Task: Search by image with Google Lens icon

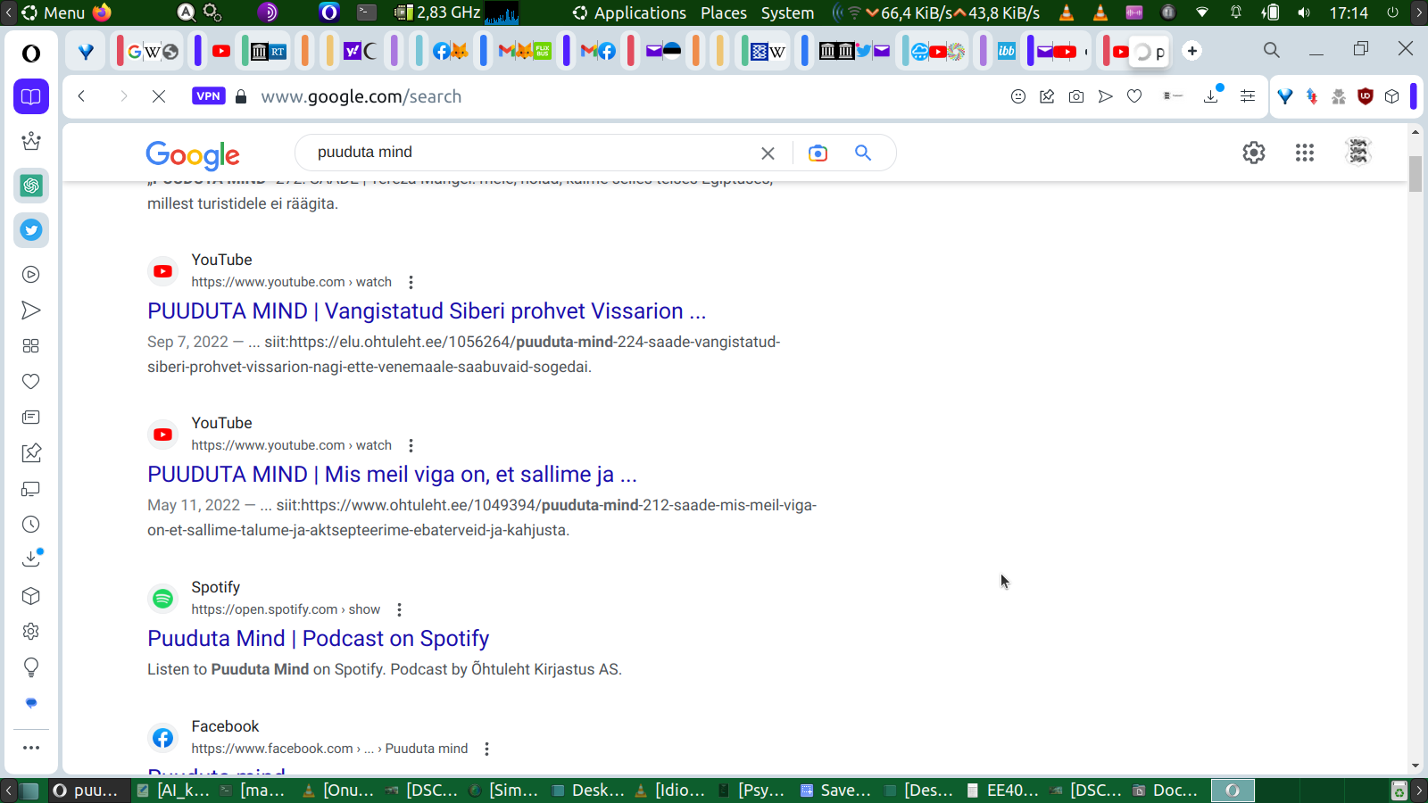Action: (x=818, y=153)
